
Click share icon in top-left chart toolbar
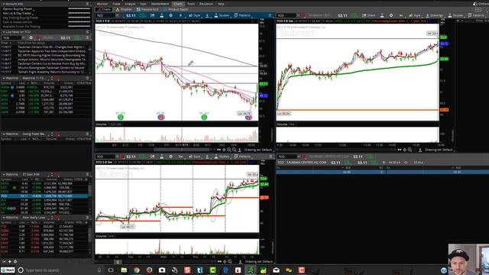pos(152,15)
